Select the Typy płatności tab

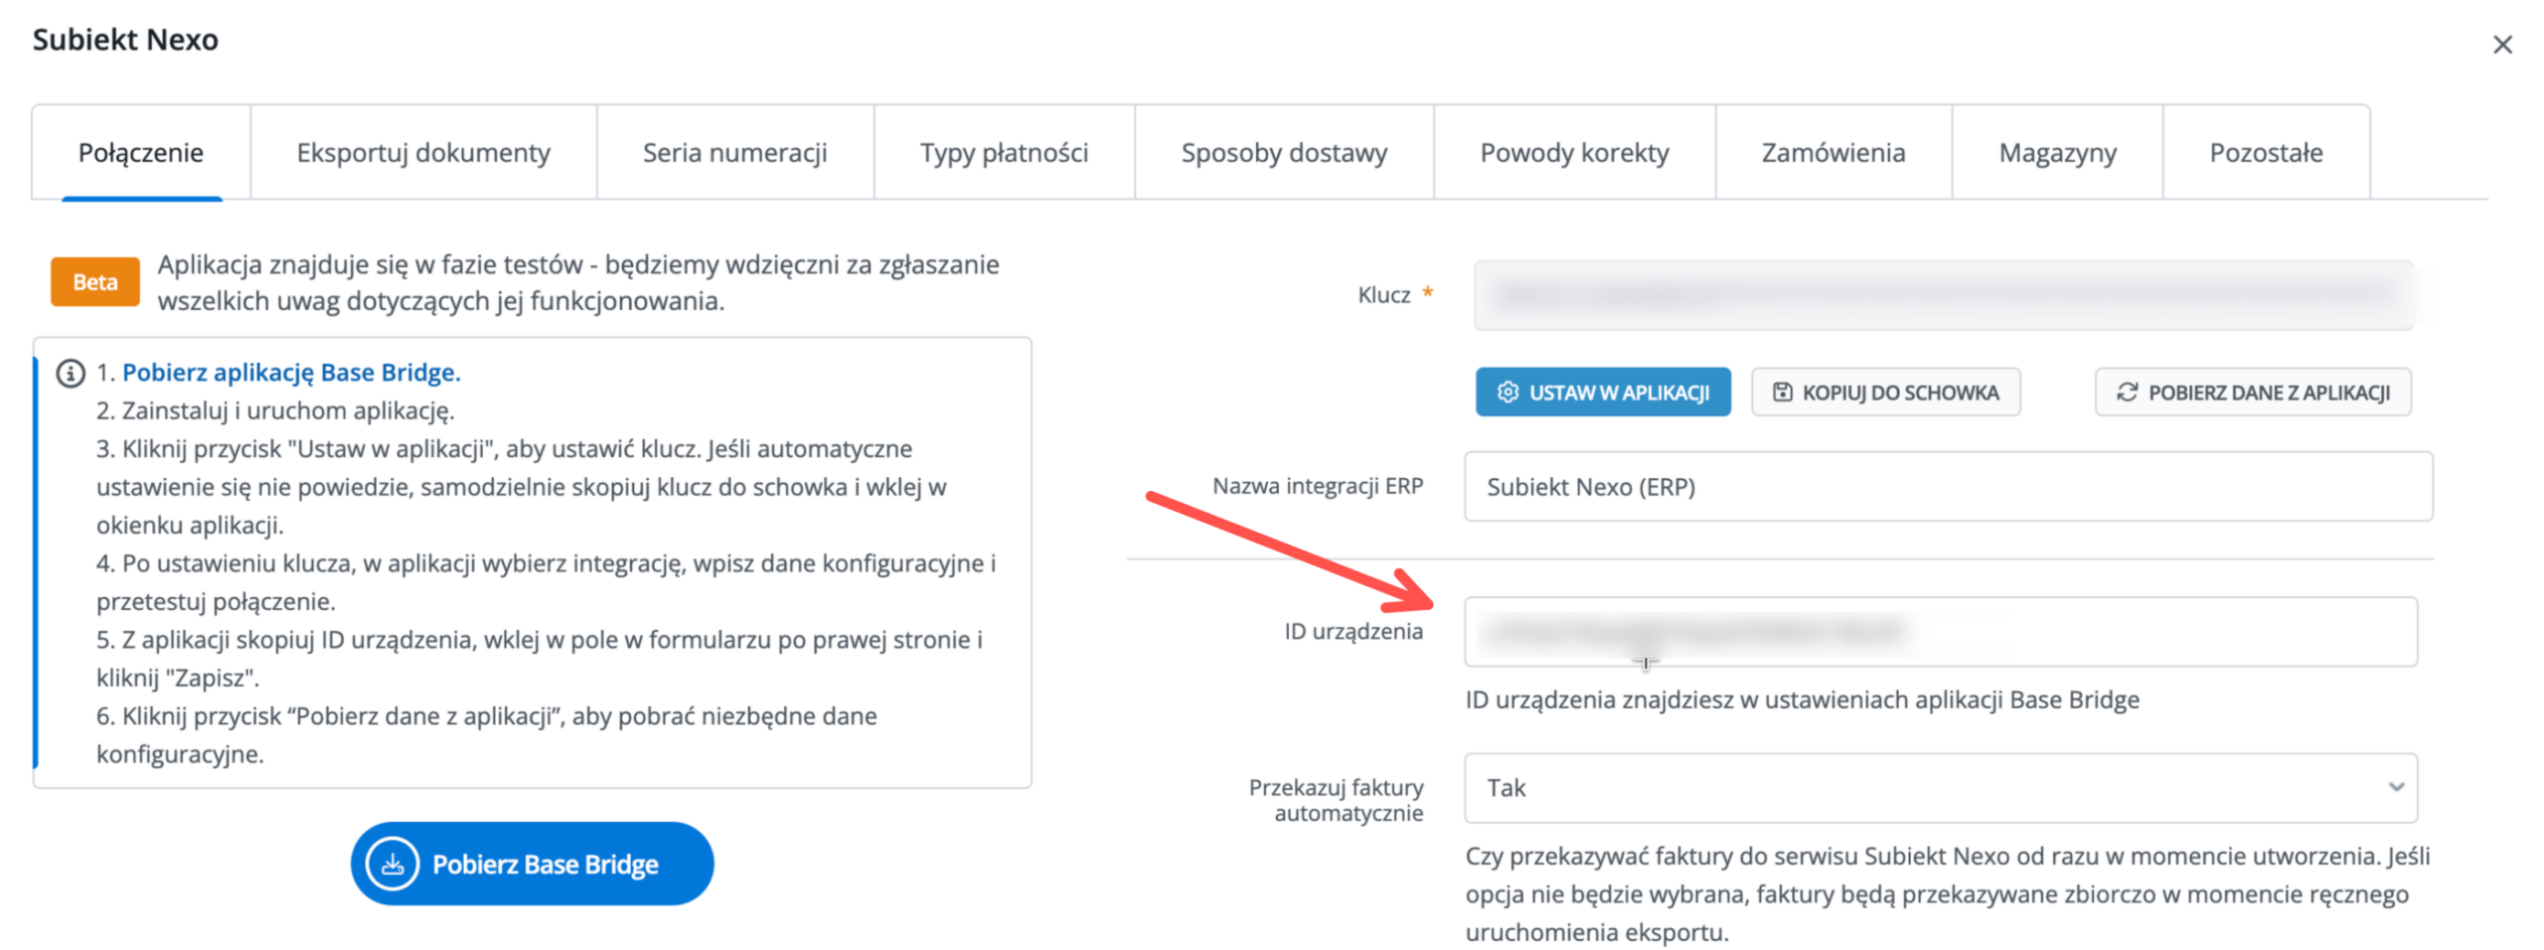[x=1004, y=152]
